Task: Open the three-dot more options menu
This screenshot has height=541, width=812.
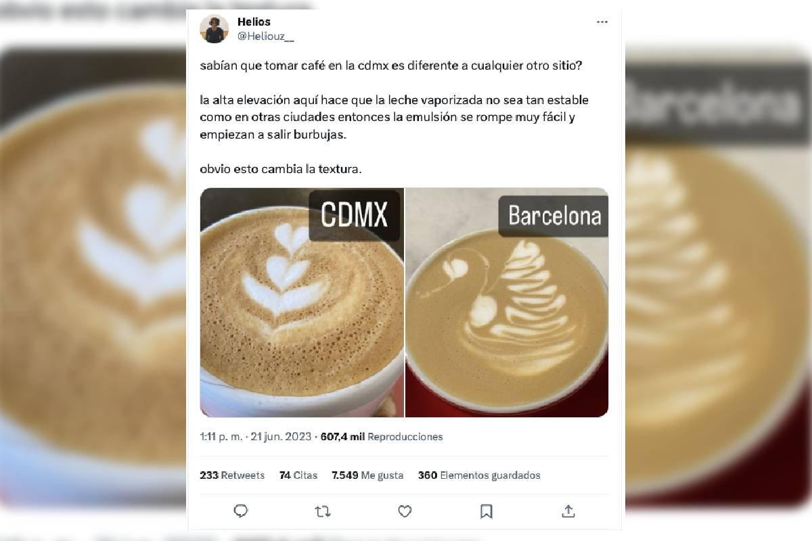Action: click(x=602, y=22)
